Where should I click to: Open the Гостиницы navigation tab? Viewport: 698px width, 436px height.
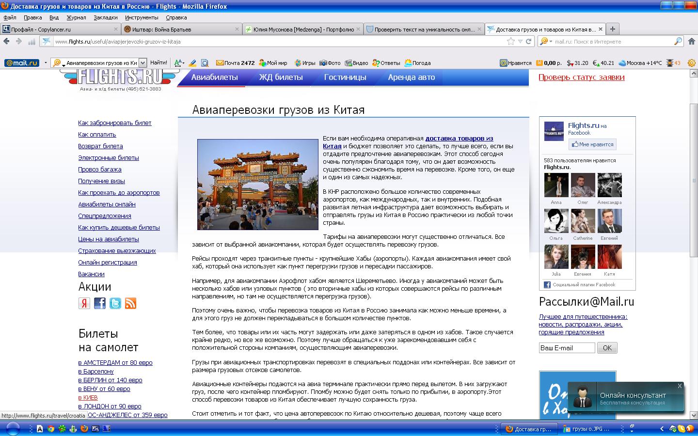(345, 78)
